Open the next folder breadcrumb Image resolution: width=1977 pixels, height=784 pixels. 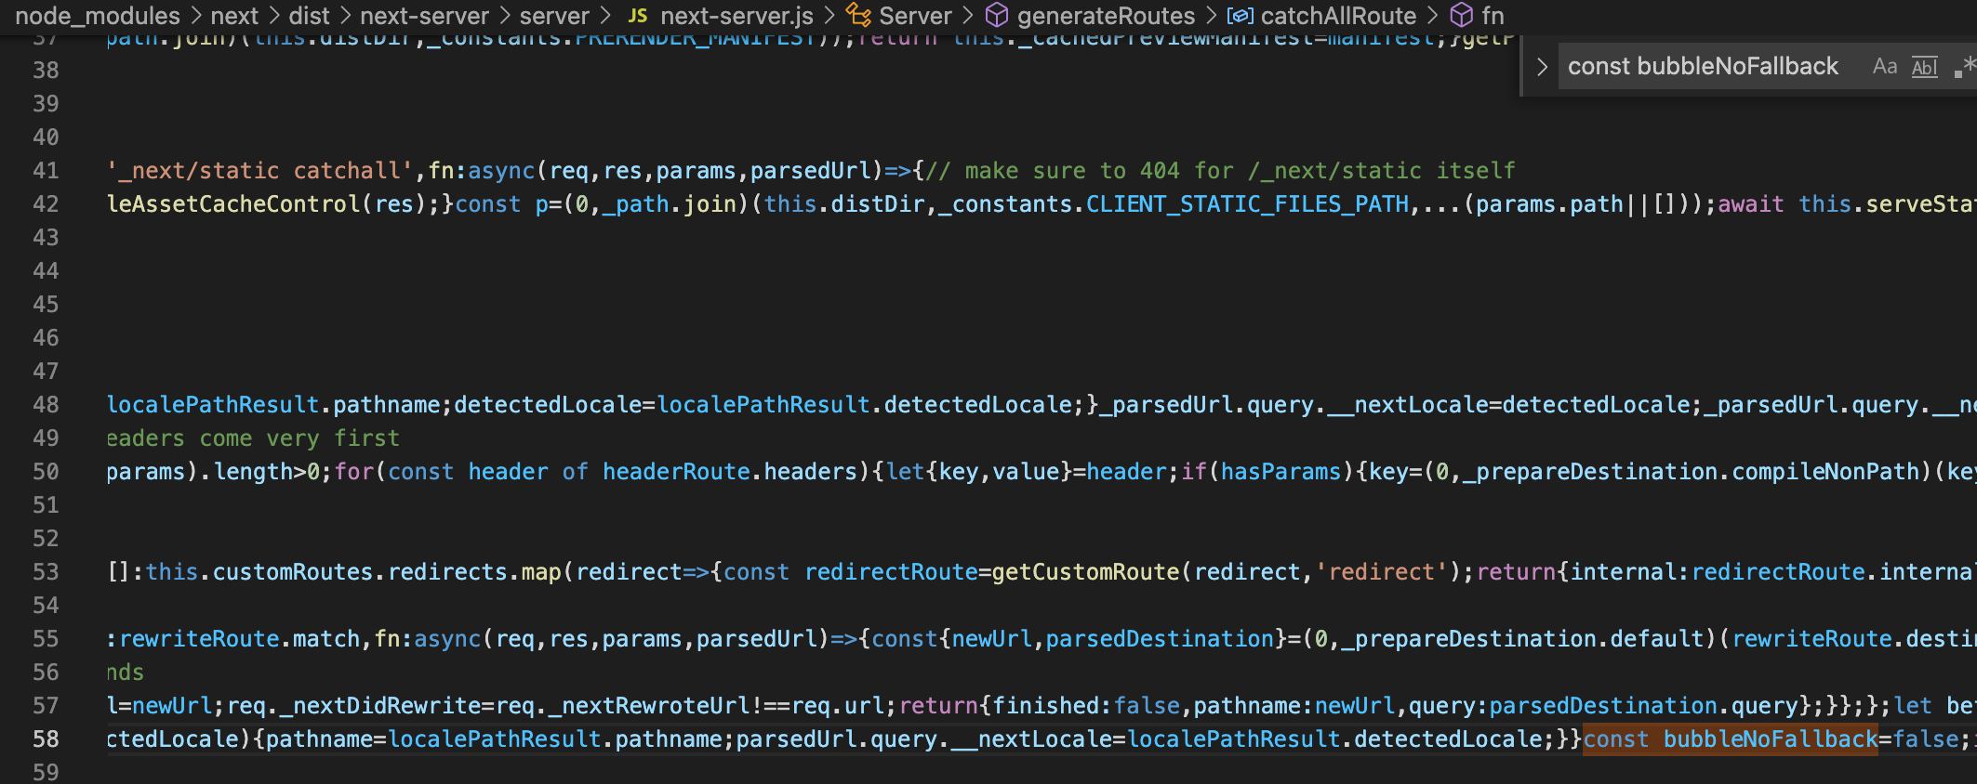click(x=234, y=16)
